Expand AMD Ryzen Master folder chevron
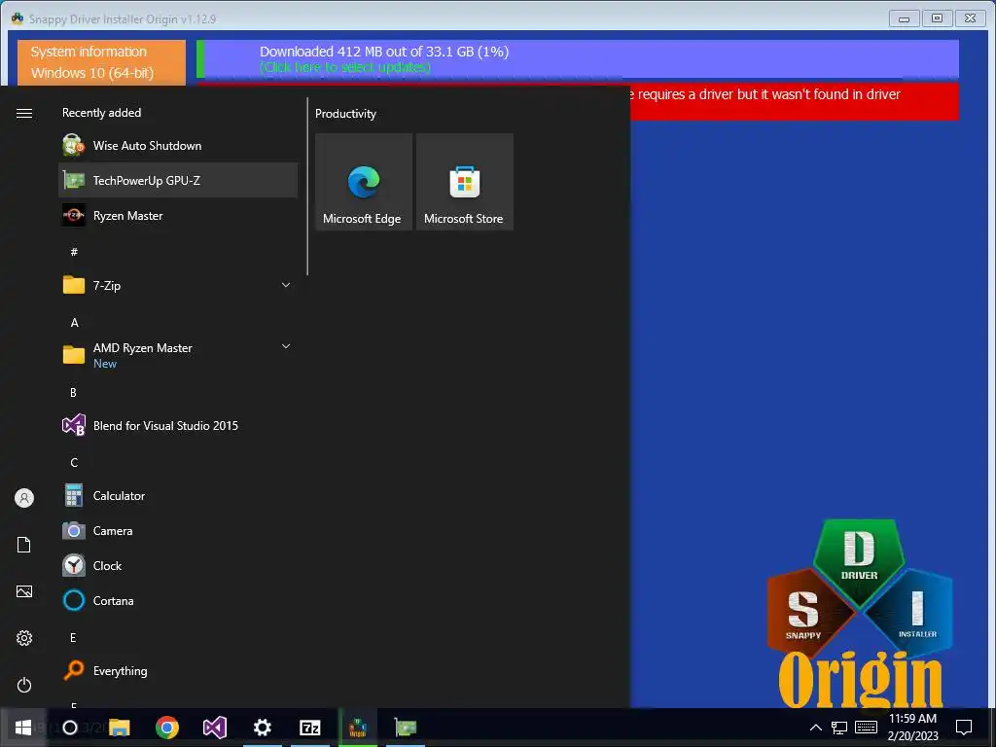Viewport: 996px width, 747px height. click(x=286, y=346)
